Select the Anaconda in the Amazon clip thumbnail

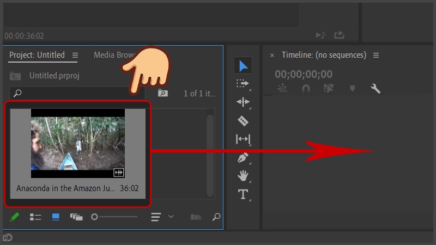pyautogui.click(x=78, y=143)
